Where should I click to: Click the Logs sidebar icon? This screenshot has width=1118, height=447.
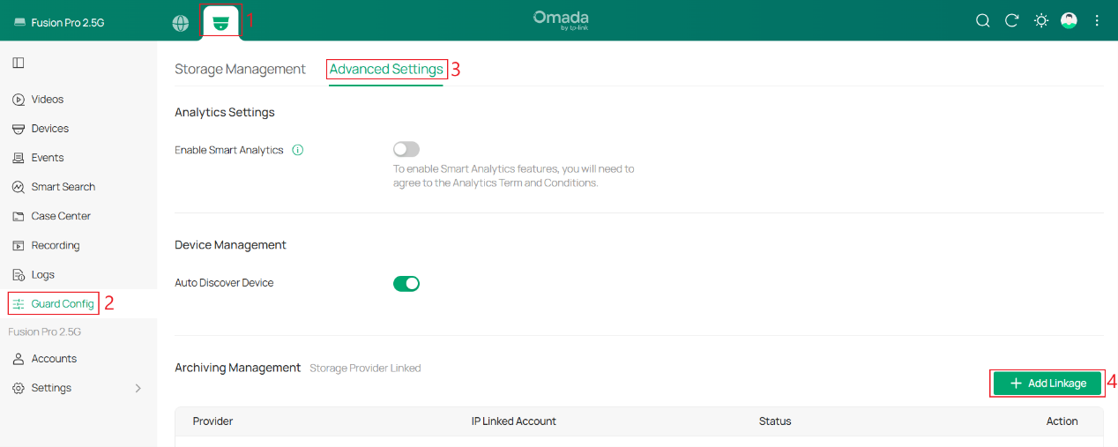[x=19, y=275]
